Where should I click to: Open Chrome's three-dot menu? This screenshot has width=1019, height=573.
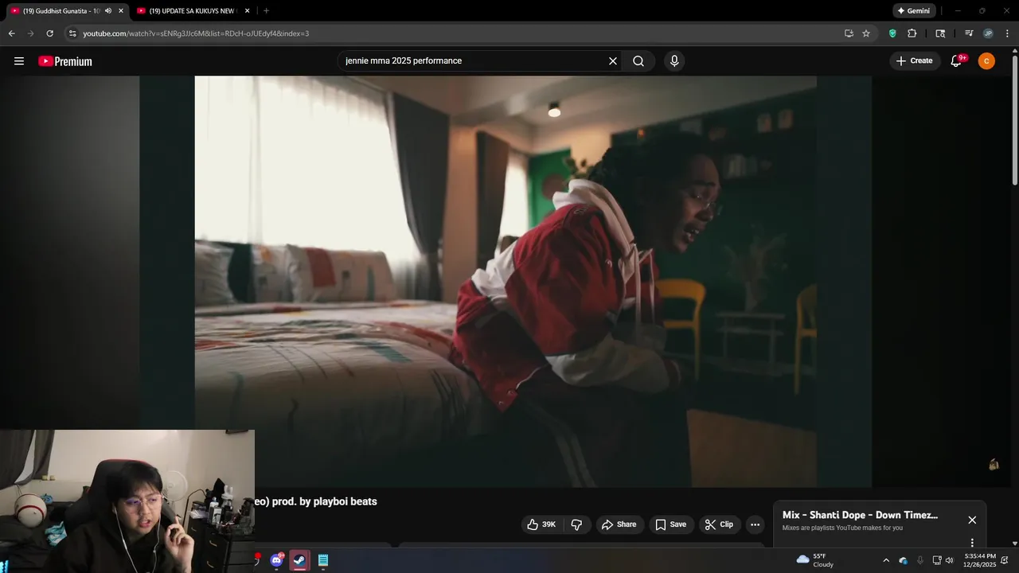[x=1007, y=33]
